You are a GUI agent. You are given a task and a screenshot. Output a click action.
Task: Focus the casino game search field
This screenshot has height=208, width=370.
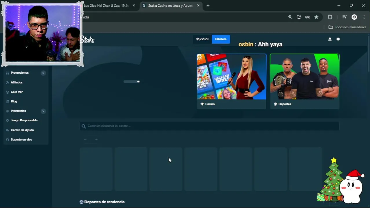point(210,126)
